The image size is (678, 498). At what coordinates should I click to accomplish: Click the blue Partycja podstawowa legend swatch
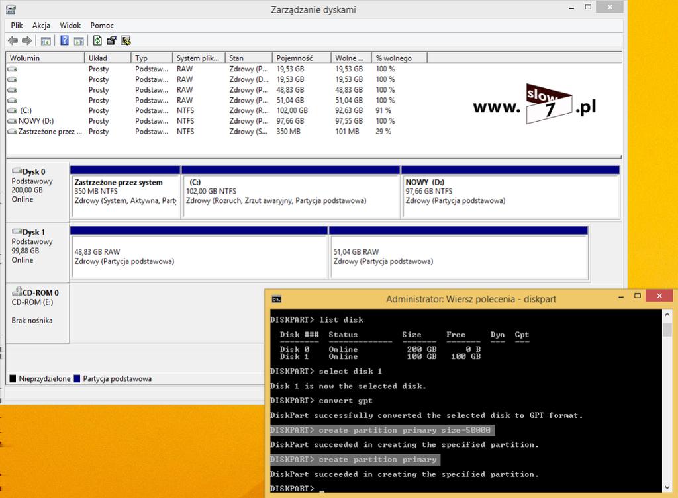[x=77, y=379]
